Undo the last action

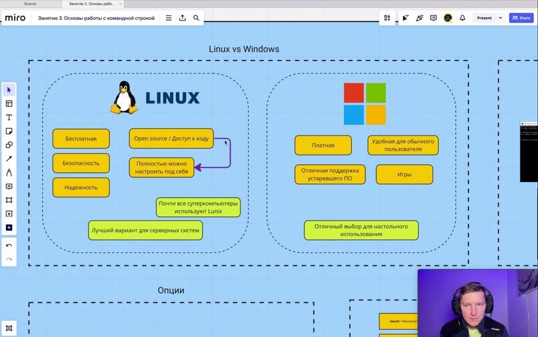pos(9,246)
